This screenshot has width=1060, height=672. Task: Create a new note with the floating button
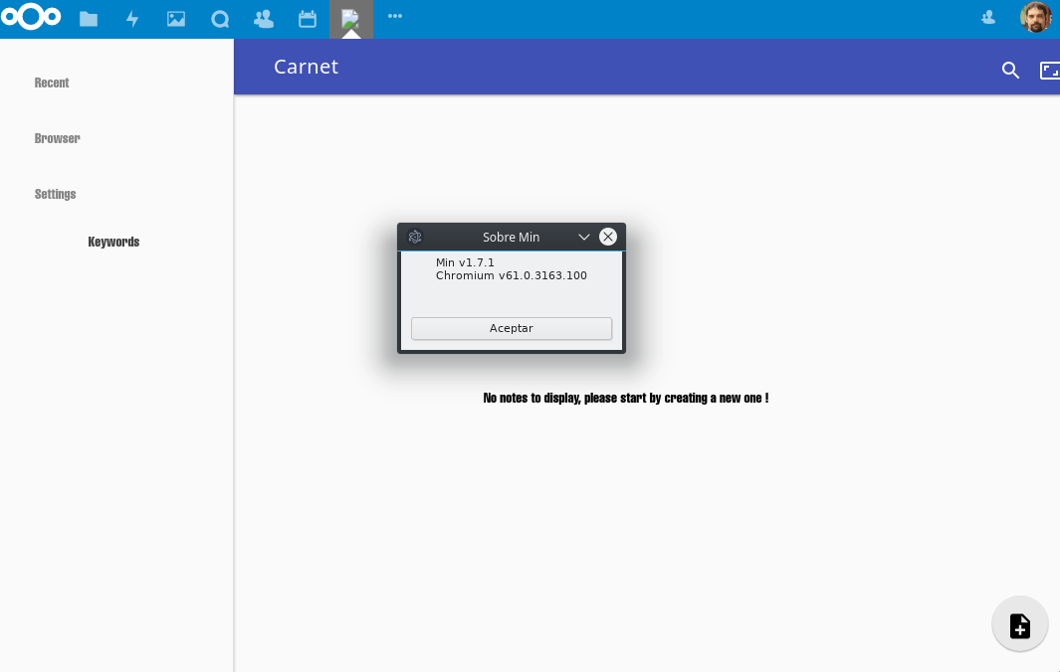click(1019, 624)
